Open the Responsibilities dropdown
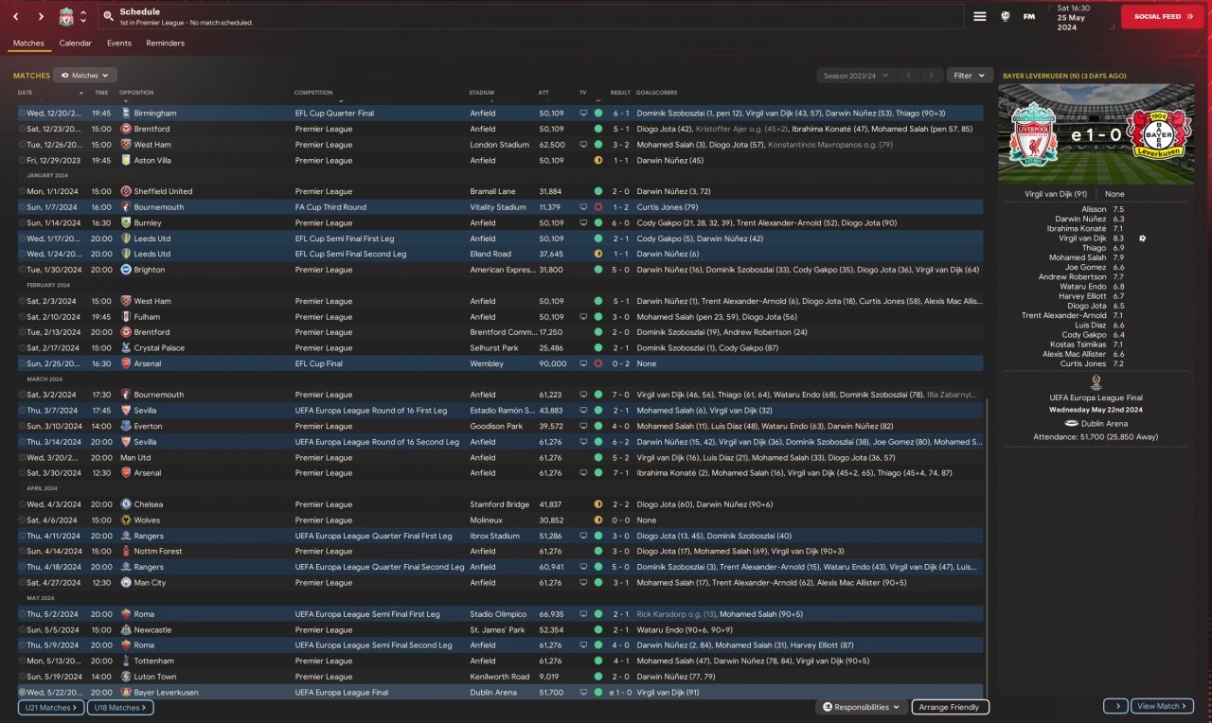This screenshot has height=723, width=1212. click(861, 707)
